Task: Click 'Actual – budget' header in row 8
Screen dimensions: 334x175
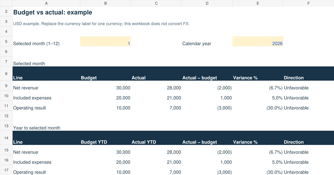Action: pos(200,78)
